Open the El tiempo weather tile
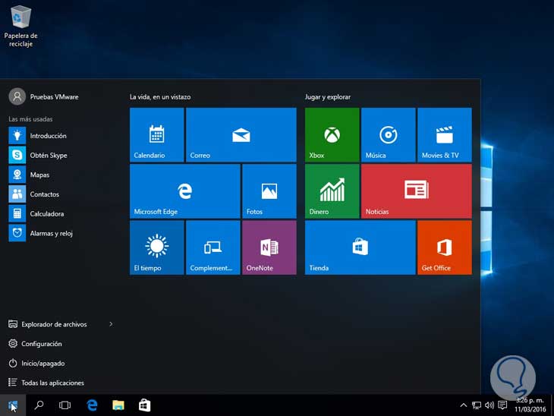The width and height of the screenshot is (554, 416). (156, 247)
